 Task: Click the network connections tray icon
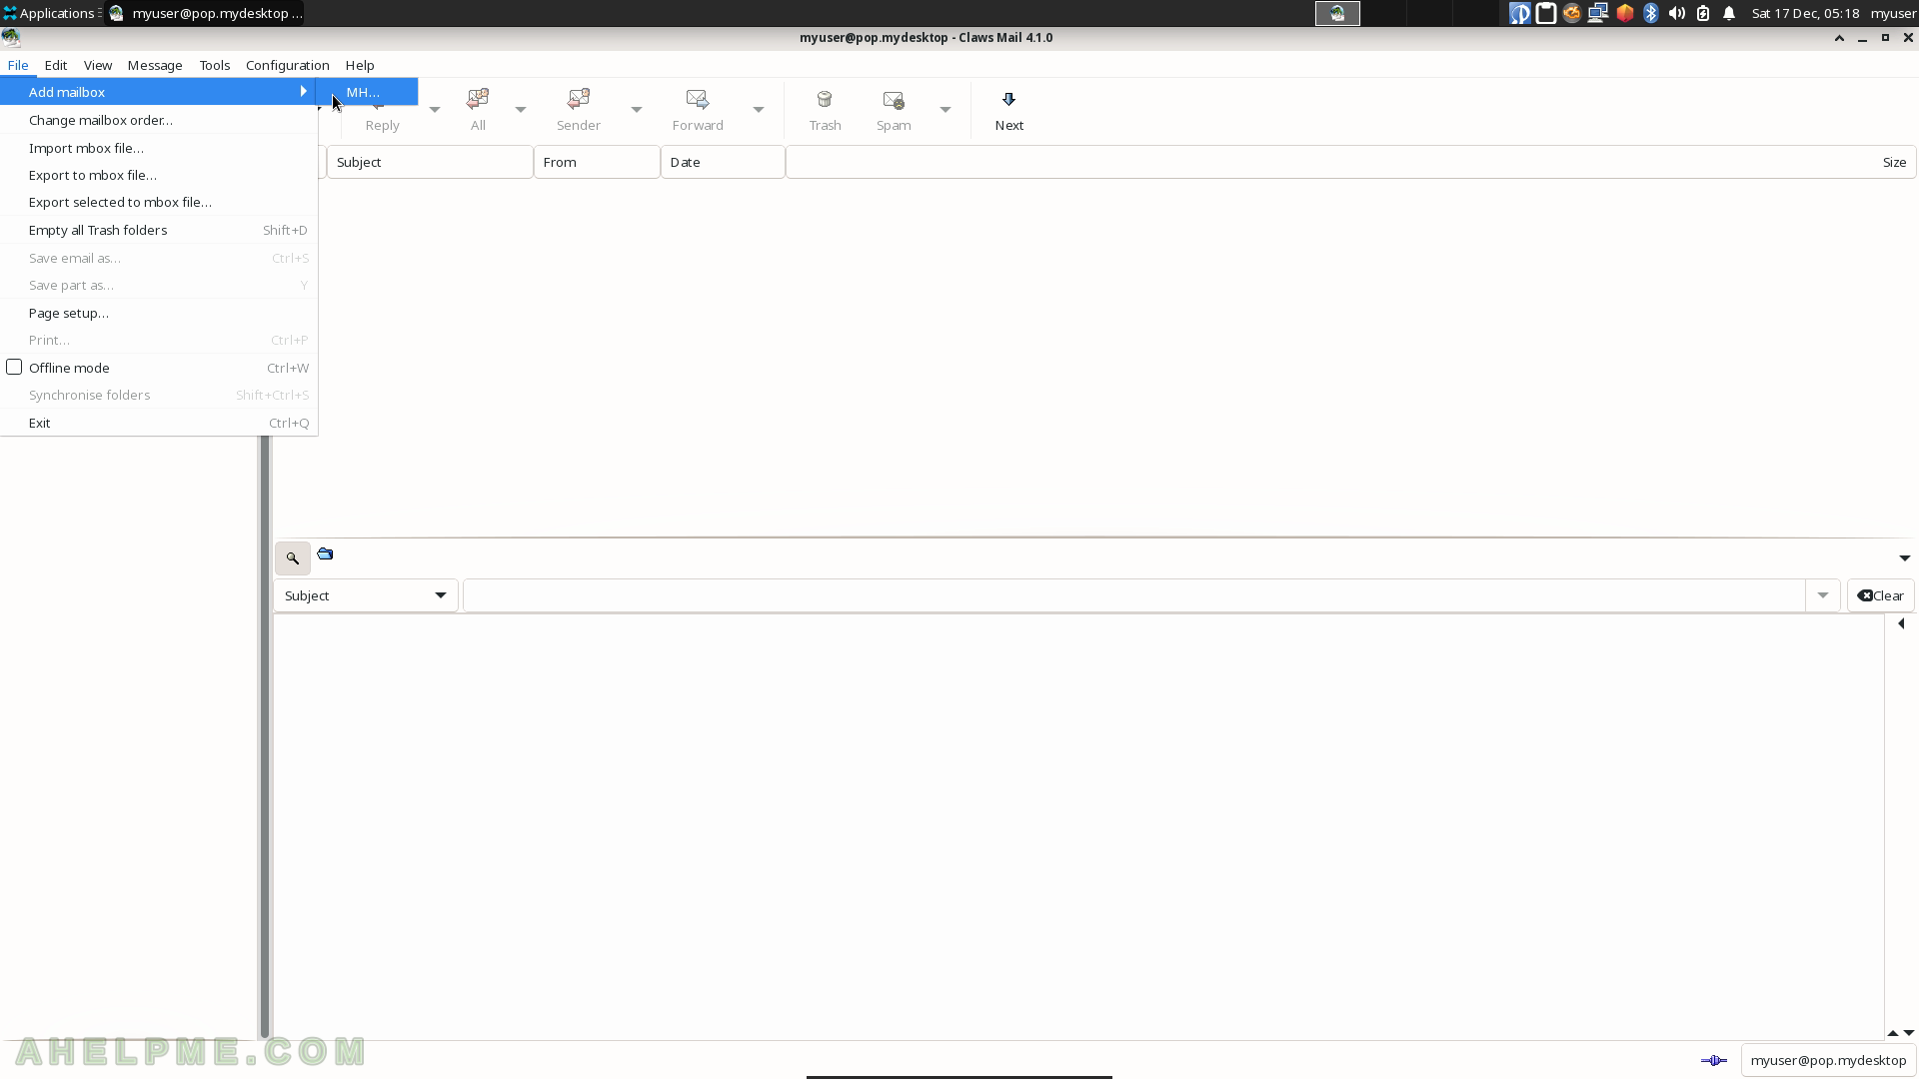click(1598, 13)
